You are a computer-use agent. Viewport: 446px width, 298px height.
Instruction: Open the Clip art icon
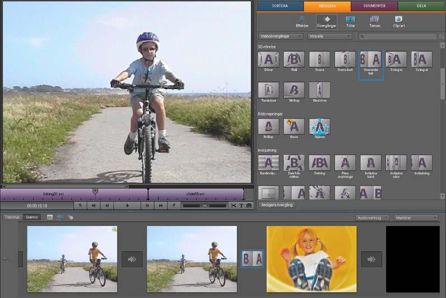tap(399, 22)
